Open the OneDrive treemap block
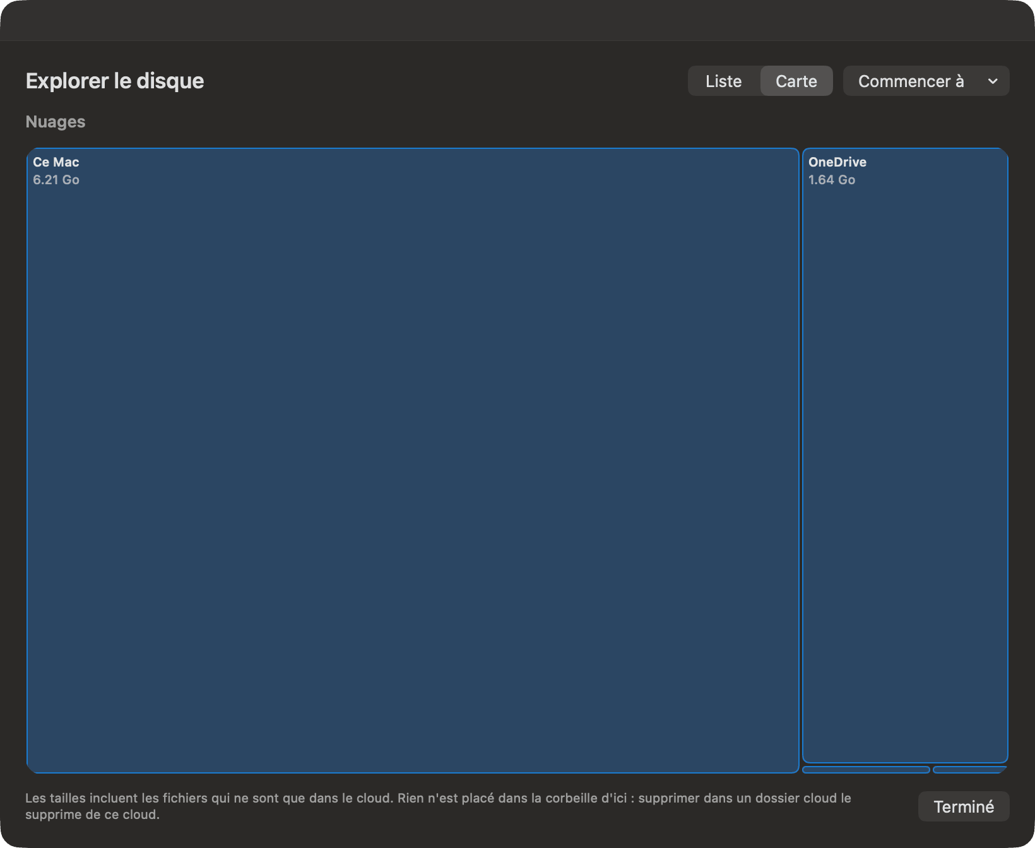Screen dimensions: 1035x848 (x=905, y=456)
